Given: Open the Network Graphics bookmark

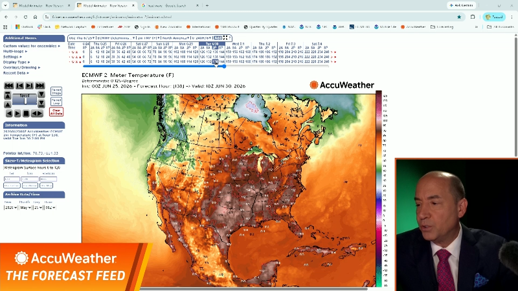Looking at the screenshot, I should coord(71,27).
